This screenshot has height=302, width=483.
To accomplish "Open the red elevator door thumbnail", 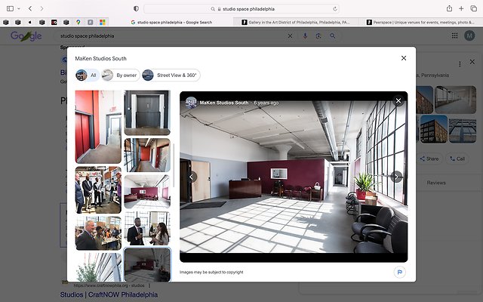I will pos(98,126).
